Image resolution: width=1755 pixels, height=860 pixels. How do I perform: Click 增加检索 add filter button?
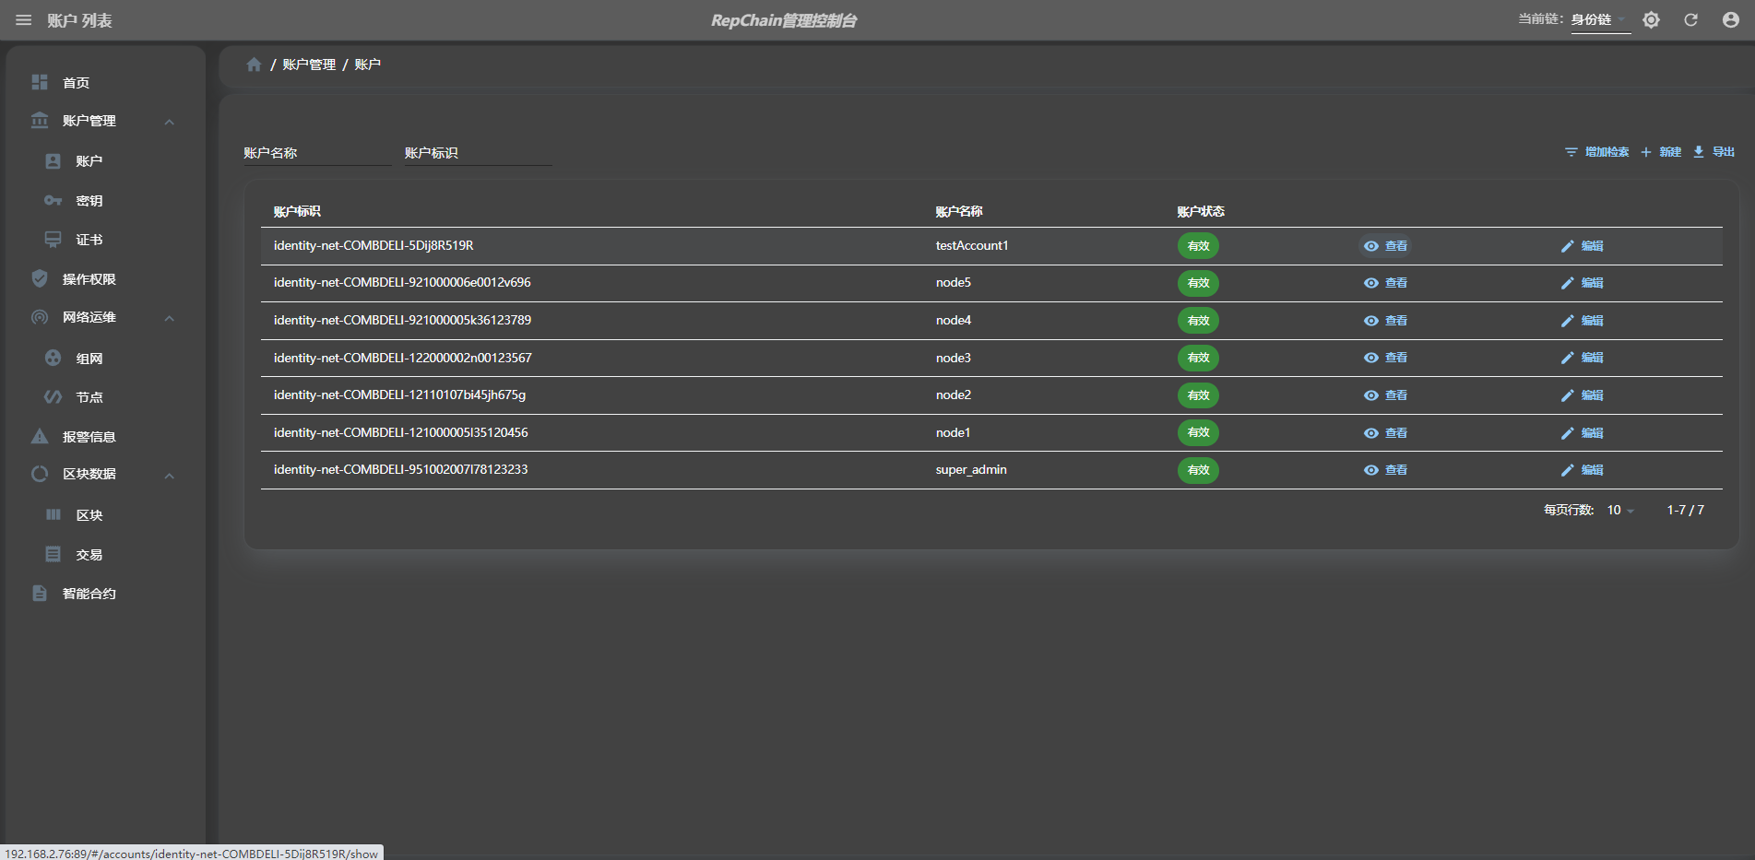click(x=1596, y=152)
